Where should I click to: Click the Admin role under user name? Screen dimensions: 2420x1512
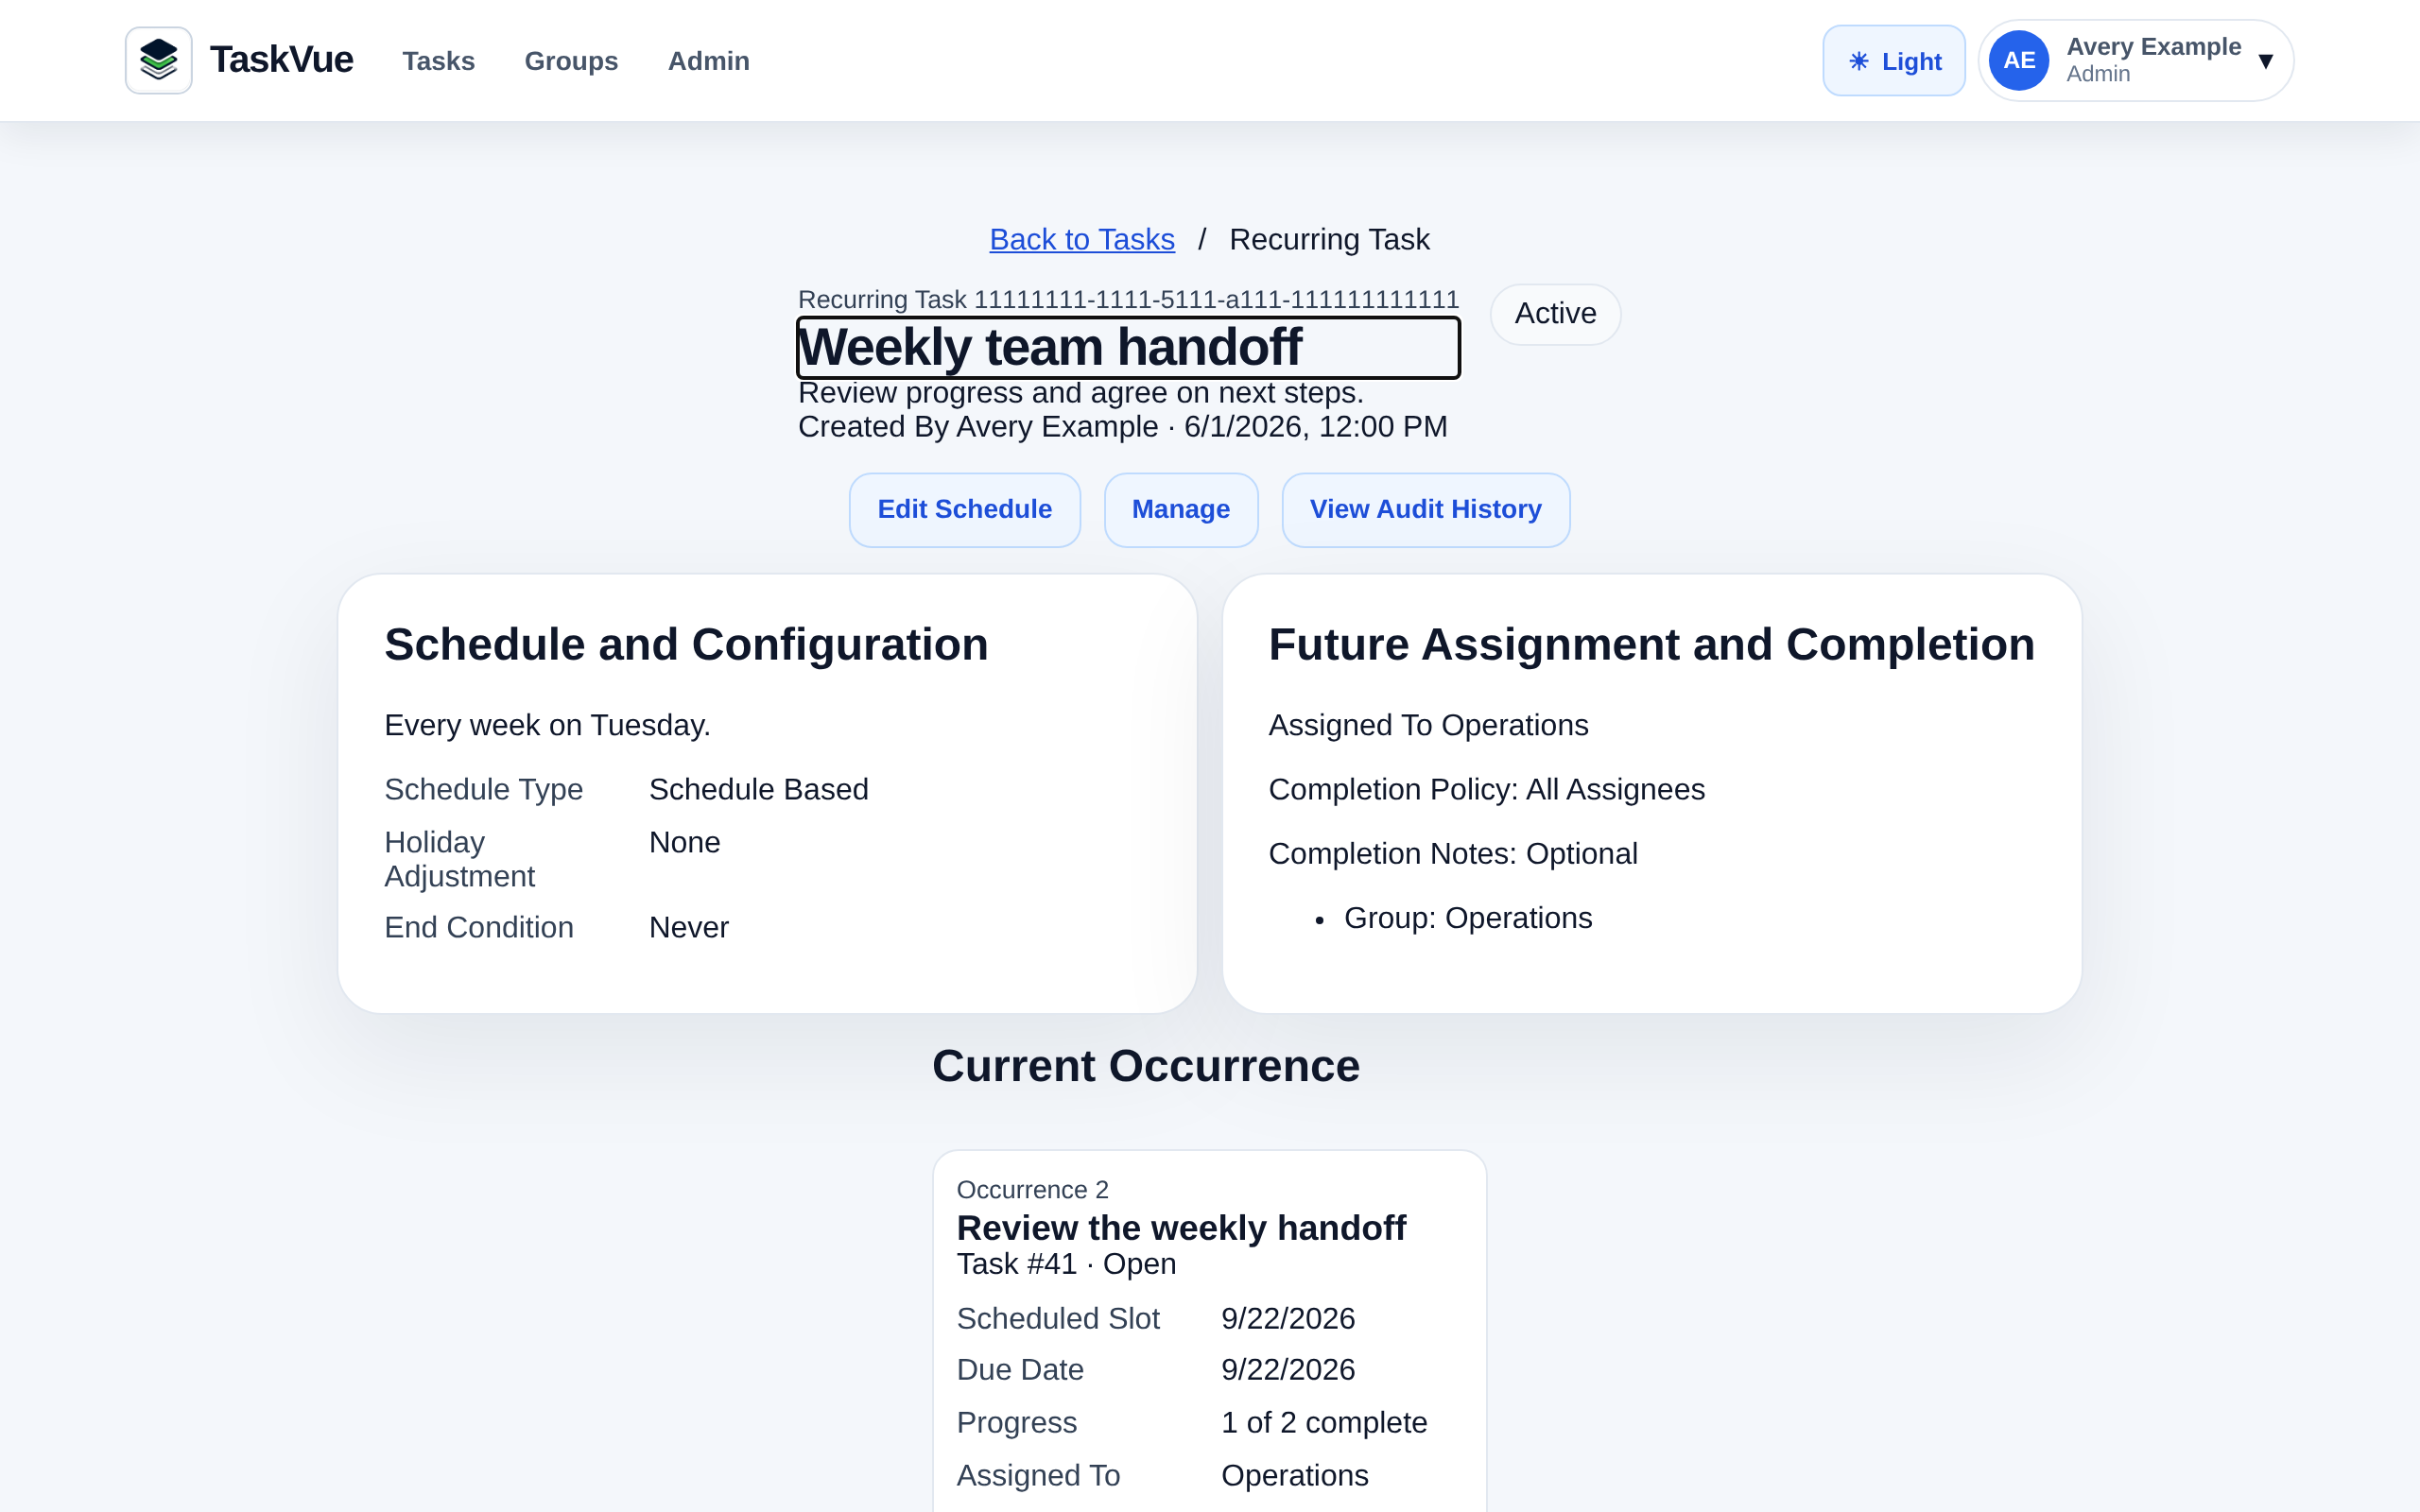[2098, 74]
